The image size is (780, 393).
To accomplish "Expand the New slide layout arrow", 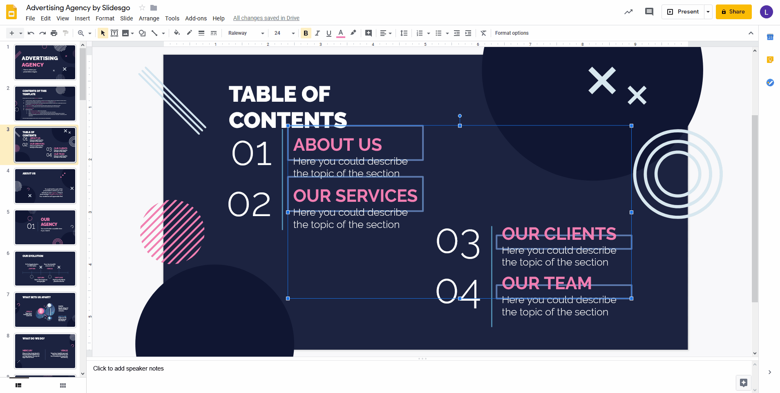I will tap(20, 33).
